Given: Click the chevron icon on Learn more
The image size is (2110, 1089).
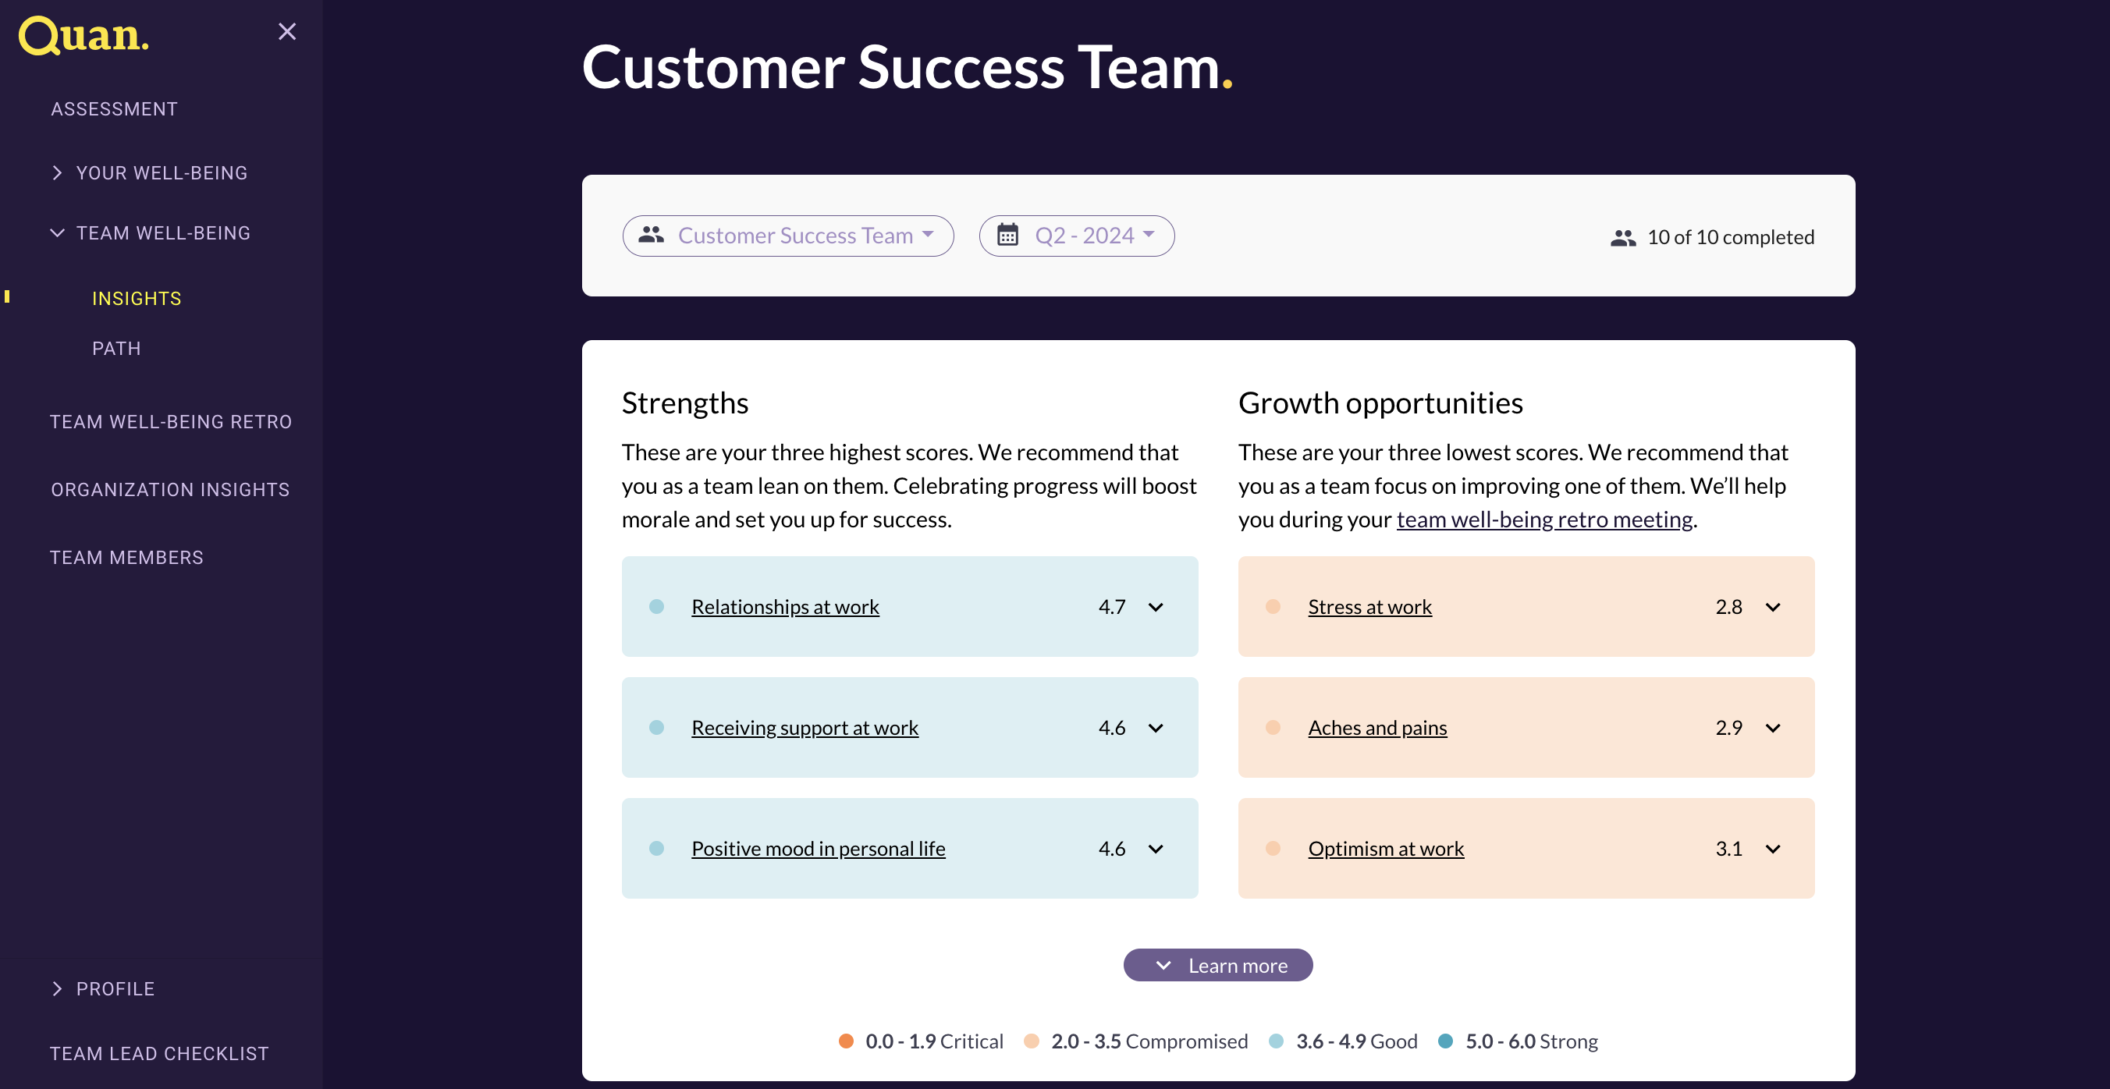Looking at the screenshot, I should click(x=1163, y=966).
